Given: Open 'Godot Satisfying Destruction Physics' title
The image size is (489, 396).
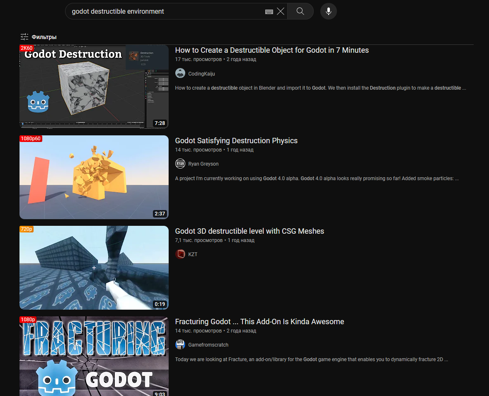Looking at the screenshot, I should pyautogui.click(x=236, y=141).
